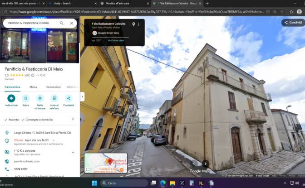
Task: Switch to the Panoramica tab
Action: [12, 87]
